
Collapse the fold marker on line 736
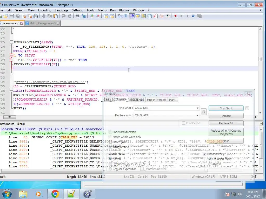[x=11, y=91]
